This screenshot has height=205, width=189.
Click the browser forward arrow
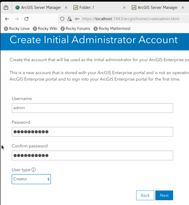17,19
